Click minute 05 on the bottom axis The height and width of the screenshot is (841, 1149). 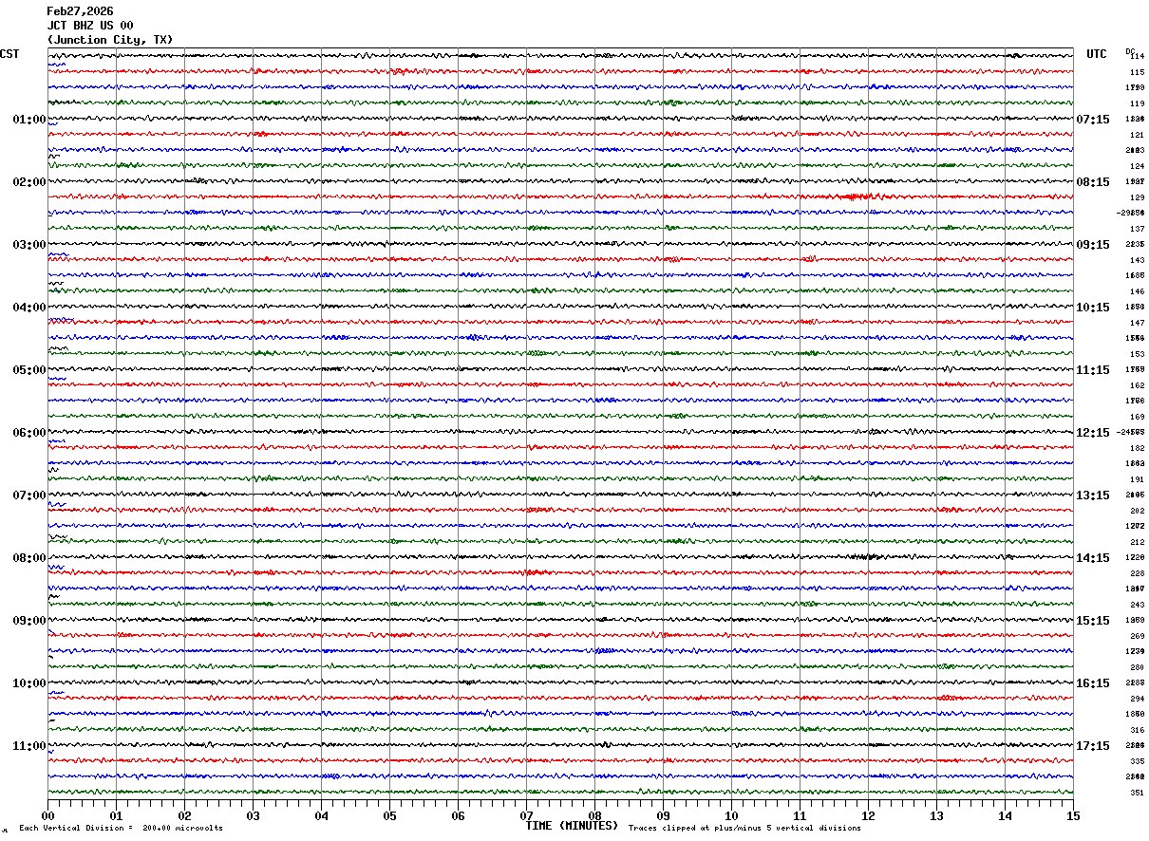(x=389, y=815)
